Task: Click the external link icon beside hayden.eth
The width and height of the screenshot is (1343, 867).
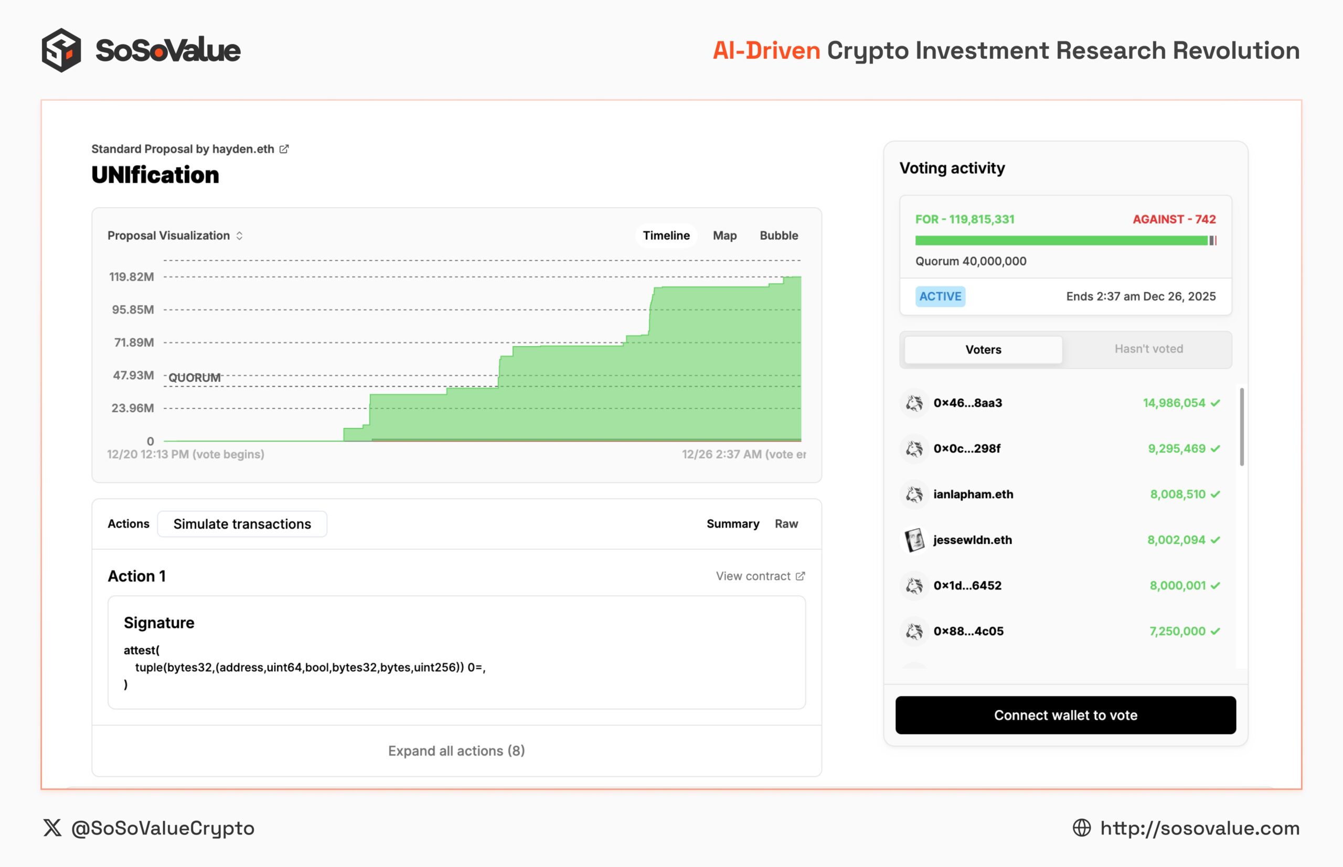Action: pyautogui.click(x=284, y=148)
